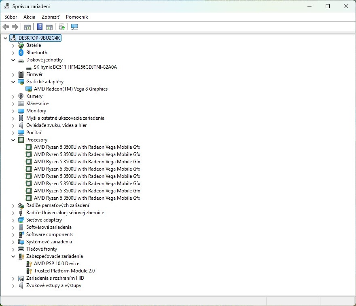The height and width of the screenshot is (306, 356).
Task: Click the Help icon in the toolbar
Action: point(40,27)
